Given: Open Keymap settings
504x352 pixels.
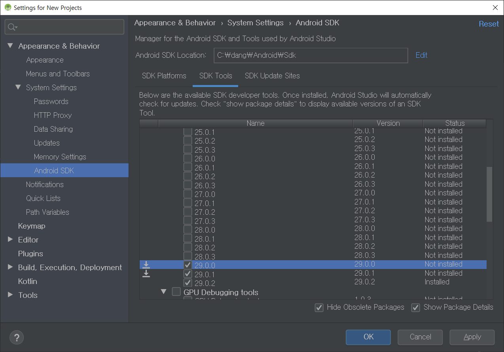Looking at the screenshot, I should pos(32,226).
